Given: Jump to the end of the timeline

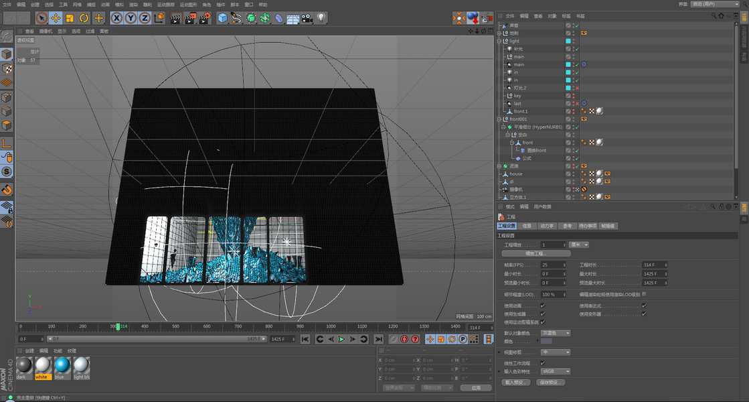Looking at the screenshot, I should (x=378, y=340).
